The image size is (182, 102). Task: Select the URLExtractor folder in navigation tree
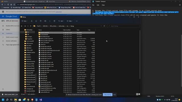tap(30, 43)
